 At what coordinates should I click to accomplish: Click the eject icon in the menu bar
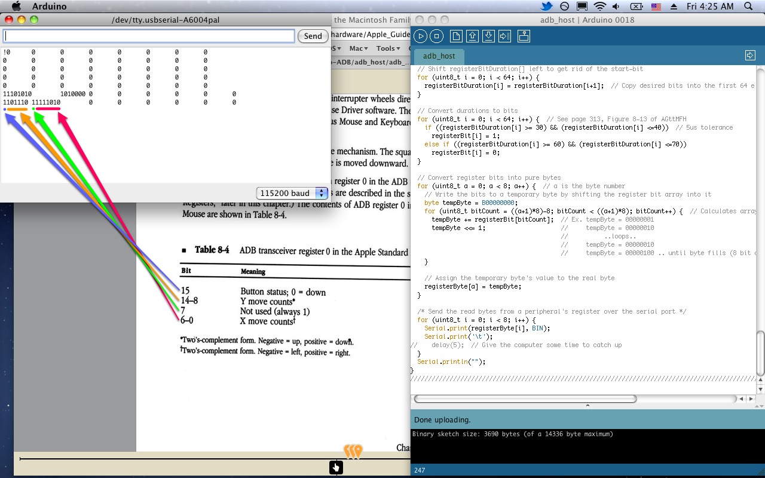[x=674, y=7]
